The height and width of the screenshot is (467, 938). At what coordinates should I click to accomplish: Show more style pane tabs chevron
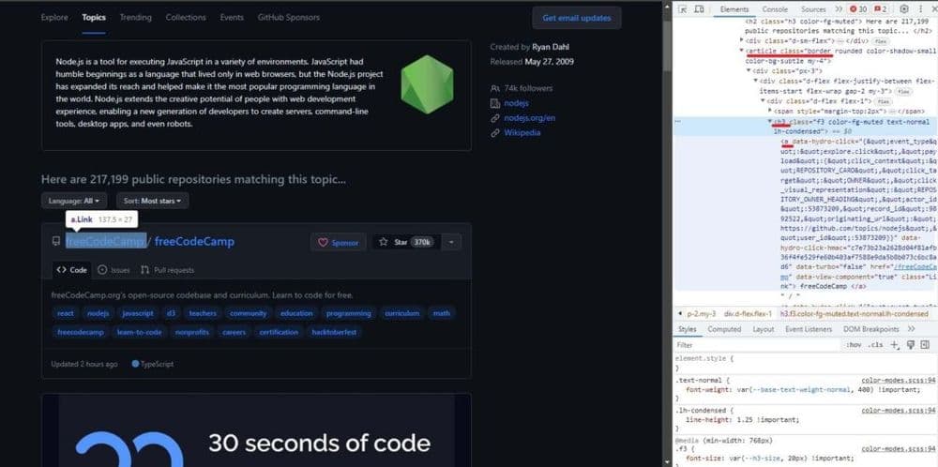click(911, 329)
